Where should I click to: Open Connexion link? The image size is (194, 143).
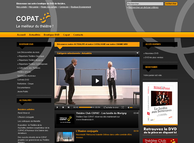64,7
